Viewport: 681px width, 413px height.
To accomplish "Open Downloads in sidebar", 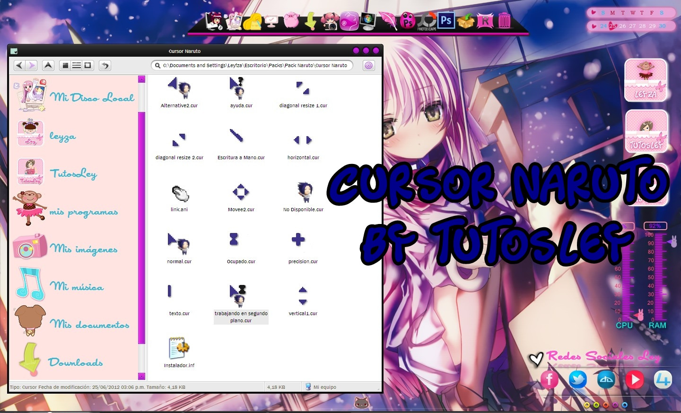I will tap(60, 361).
